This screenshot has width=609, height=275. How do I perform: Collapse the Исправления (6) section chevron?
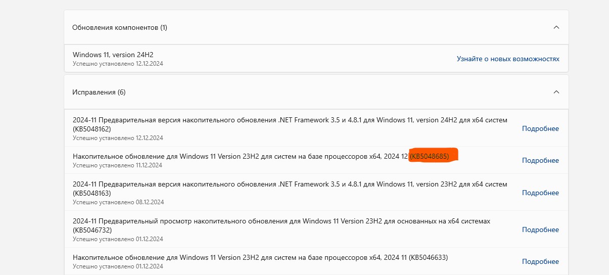pyautogui.click(x=556, y=92)
